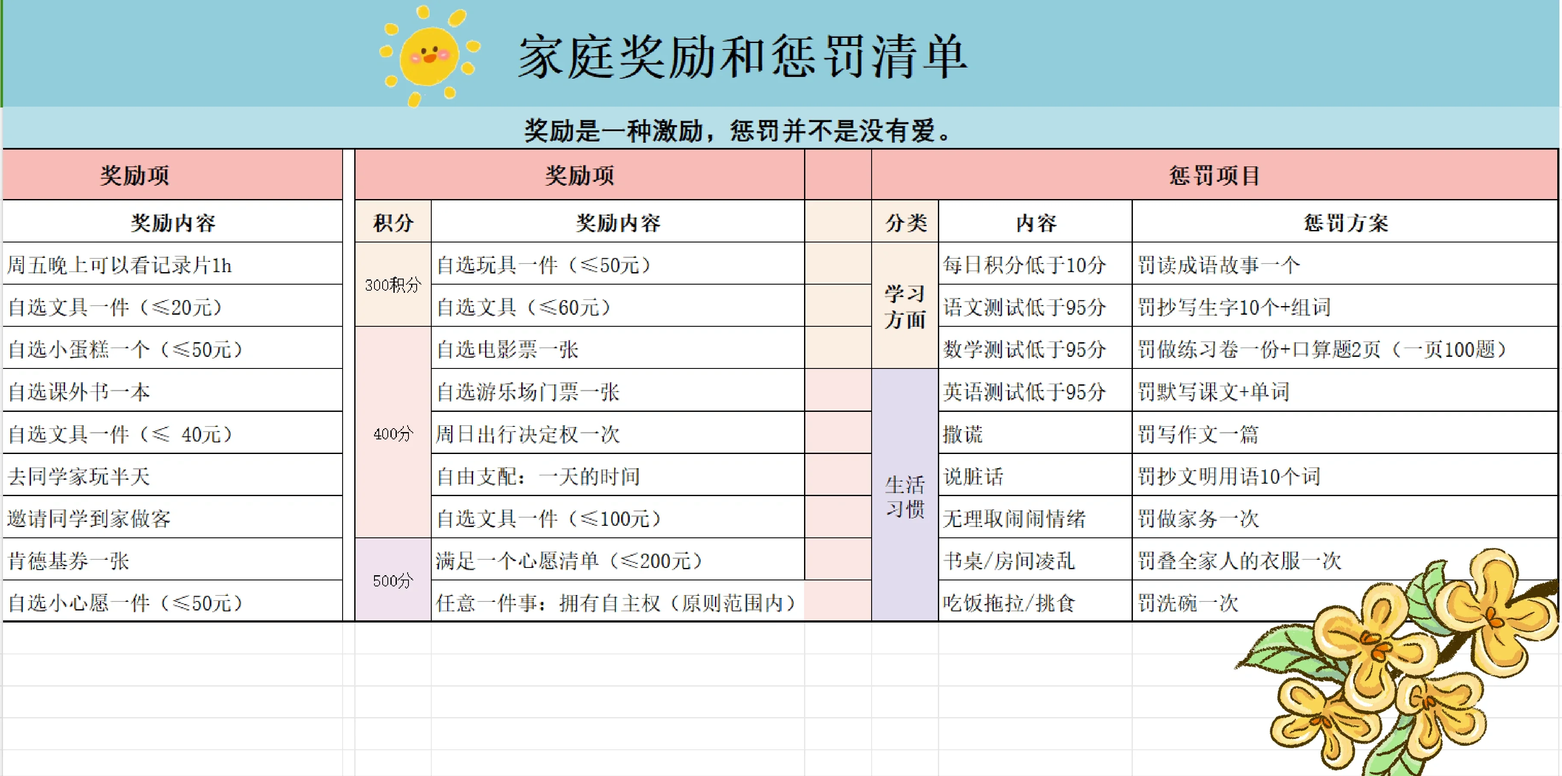
Task: Select cell 自选课外书一本
Action: pos(172,391)
